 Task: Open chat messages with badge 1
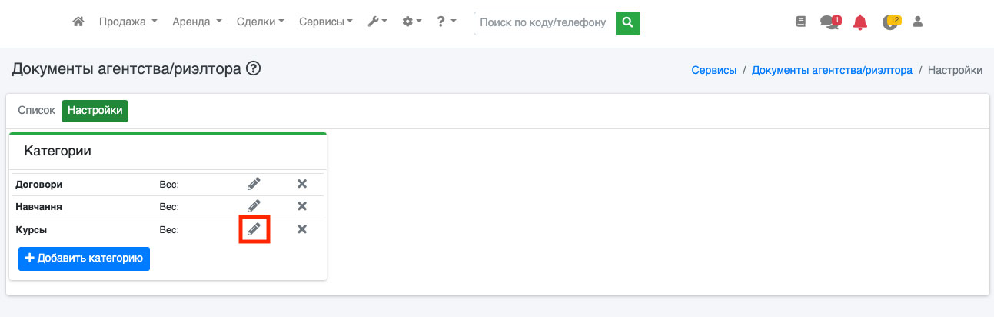coord(830,22)
